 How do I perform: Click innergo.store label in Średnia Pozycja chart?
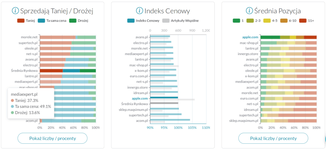248,54
